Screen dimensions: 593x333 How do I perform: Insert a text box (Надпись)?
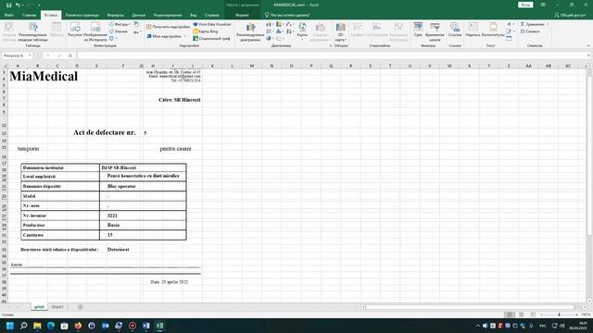(473, 30)
